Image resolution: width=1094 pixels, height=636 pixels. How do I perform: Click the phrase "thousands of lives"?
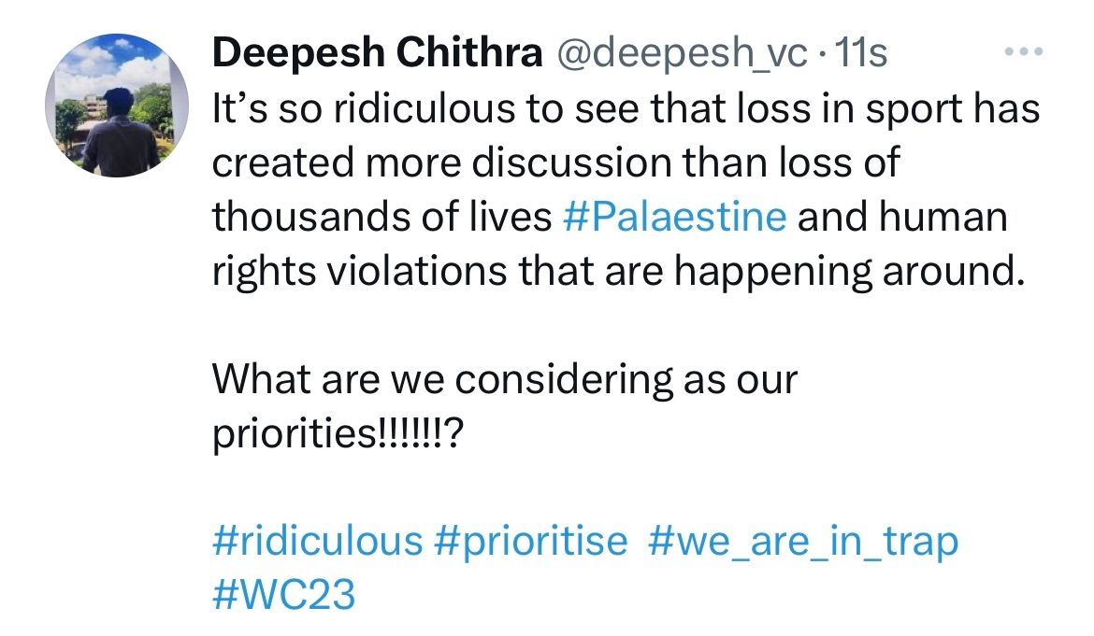381,217
